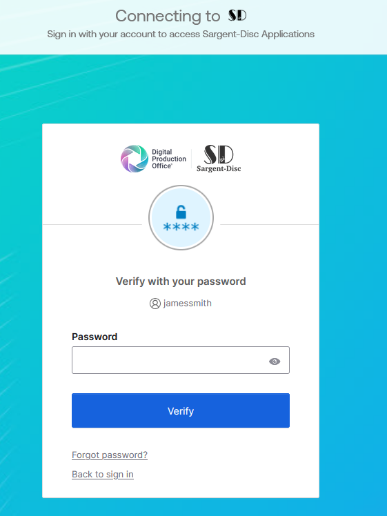
Task: Click the "Verify with your password" heading
Action: [181, 281]
